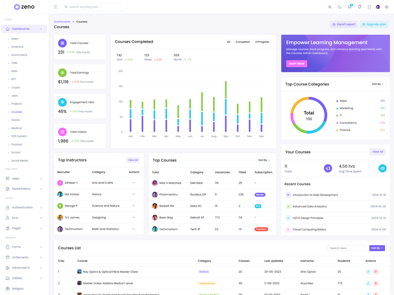Delete the Master Linear Algebra course
394x295 pixels.
pos(376,283)
